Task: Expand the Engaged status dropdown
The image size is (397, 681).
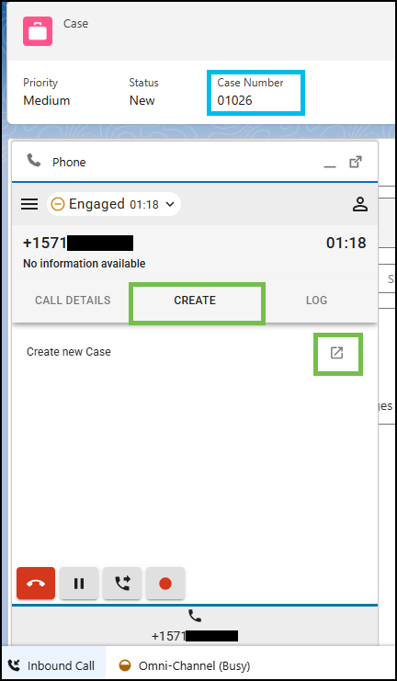Action: [170, 204]
